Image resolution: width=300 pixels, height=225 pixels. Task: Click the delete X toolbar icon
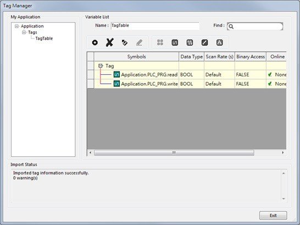pyautogui.click(x=110, y=42)
